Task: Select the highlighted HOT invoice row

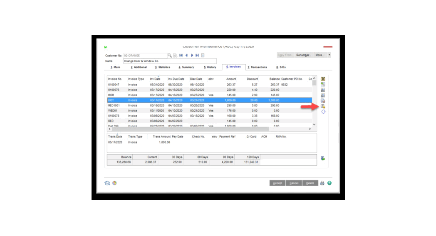Action: (210, 100)
